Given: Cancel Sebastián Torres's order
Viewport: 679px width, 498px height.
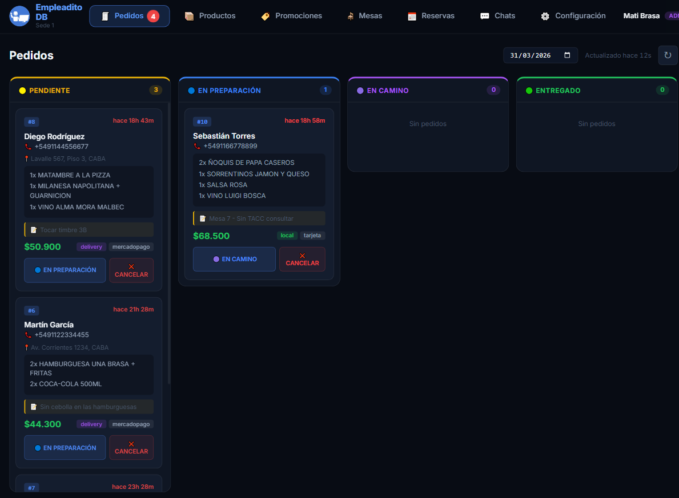Looking at the screenshot, I should (302, 259).
